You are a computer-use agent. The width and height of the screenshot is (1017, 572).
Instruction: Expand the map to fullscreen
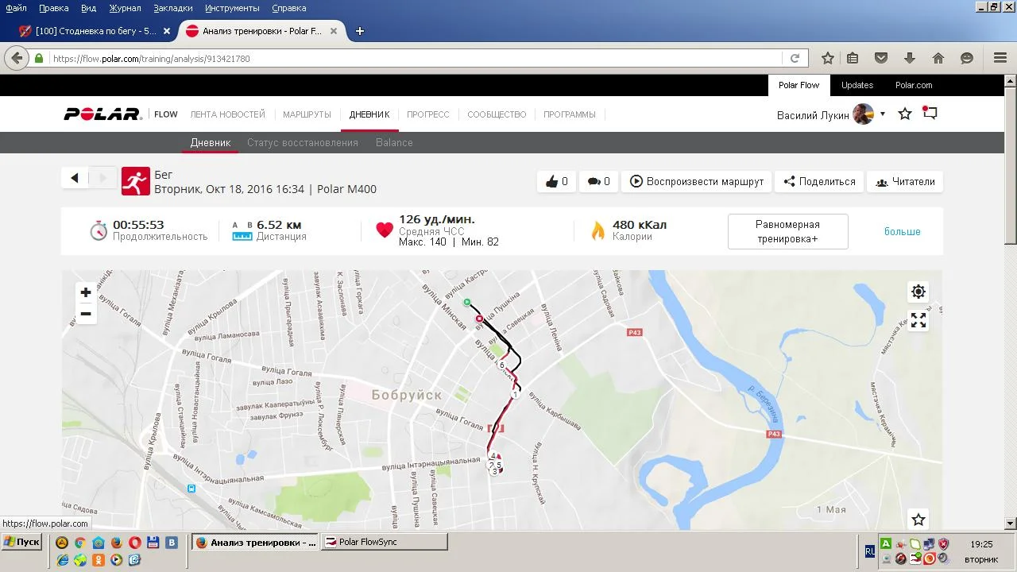[x=918, y=320]
